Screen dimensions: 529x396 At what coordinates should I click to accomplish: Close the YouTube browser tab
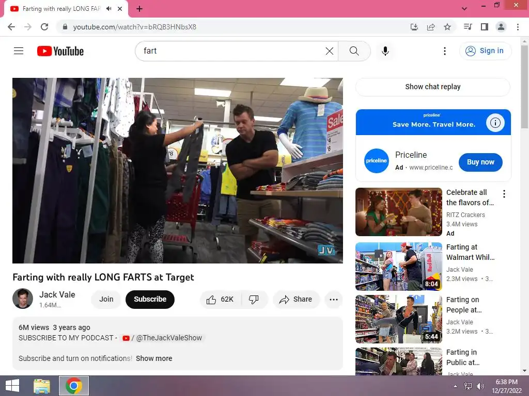pos(120,9)
